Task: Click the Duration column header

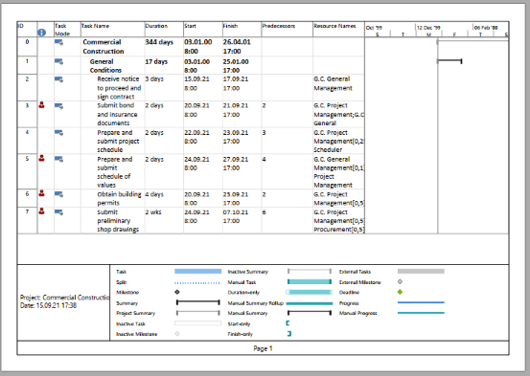Action: pyautogui.click(x=156, y=26)
